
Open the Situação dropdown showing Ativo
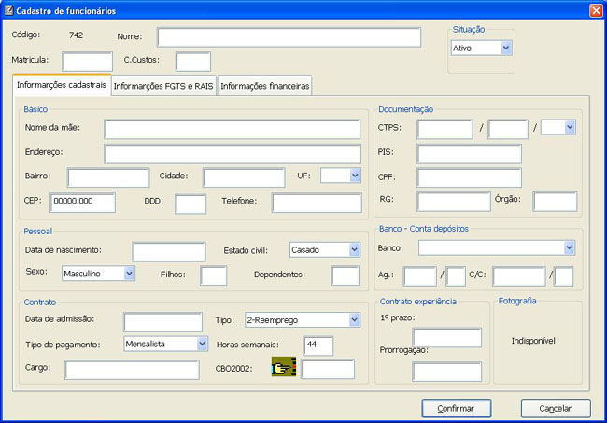pyautogui.click(x=506, y=48)
